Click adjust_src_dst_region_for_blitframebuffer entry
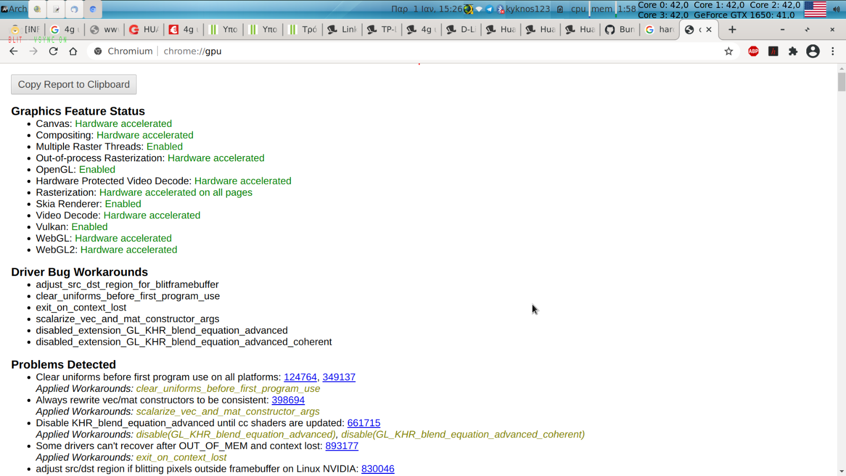Screen dimensions: 846x476 [x=127, y=285]
